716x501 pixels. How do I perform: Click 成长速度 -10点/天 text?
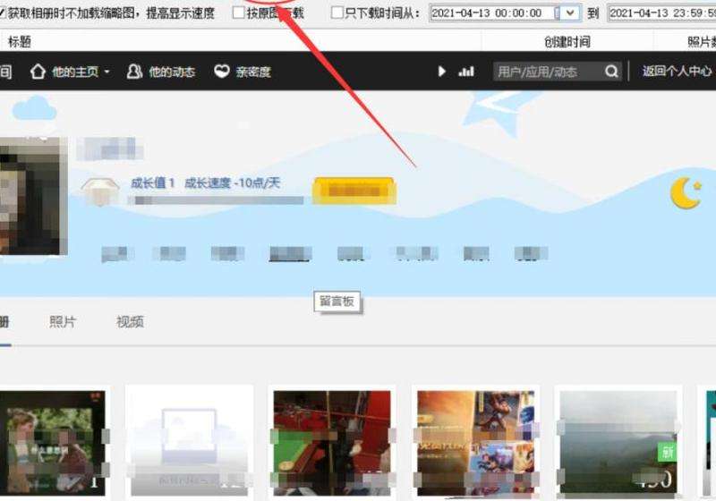point(232,183)
